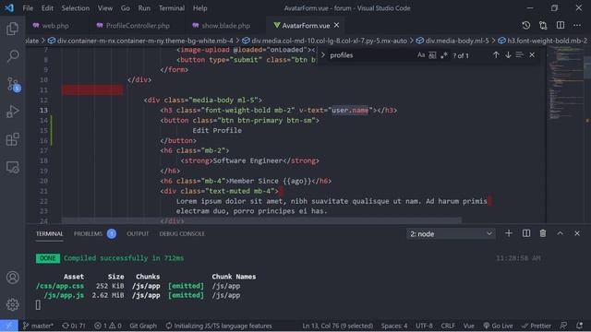Open feedback icon in status bar
591x332 pixels.
(x=563, y=326)
